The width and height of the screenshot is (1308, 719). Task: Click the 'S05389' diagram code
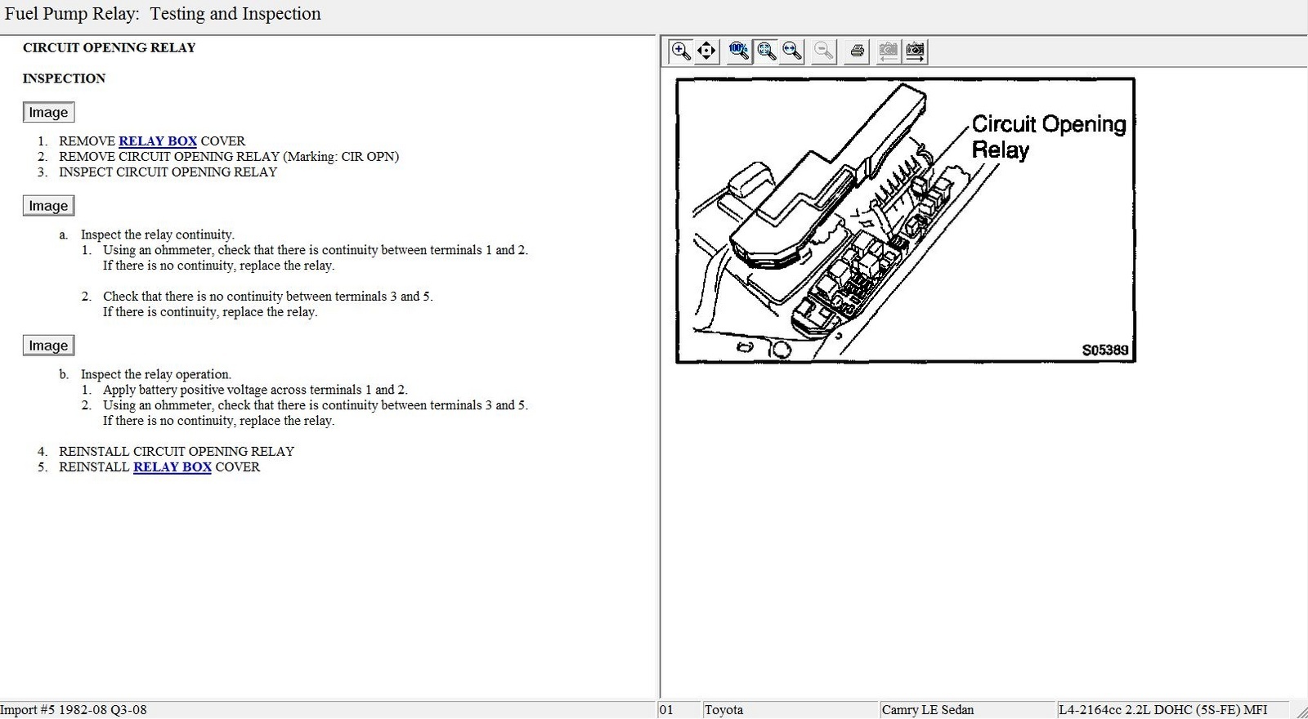1105,350
